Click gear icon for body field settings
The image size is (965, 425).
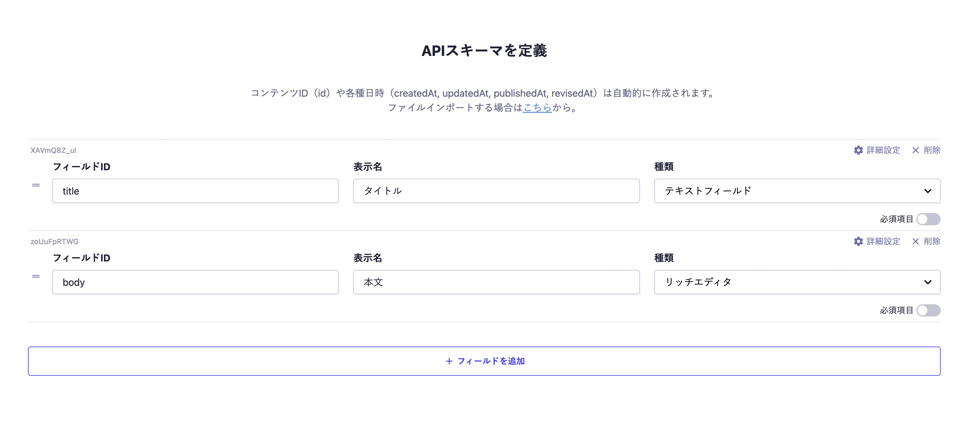858,241
